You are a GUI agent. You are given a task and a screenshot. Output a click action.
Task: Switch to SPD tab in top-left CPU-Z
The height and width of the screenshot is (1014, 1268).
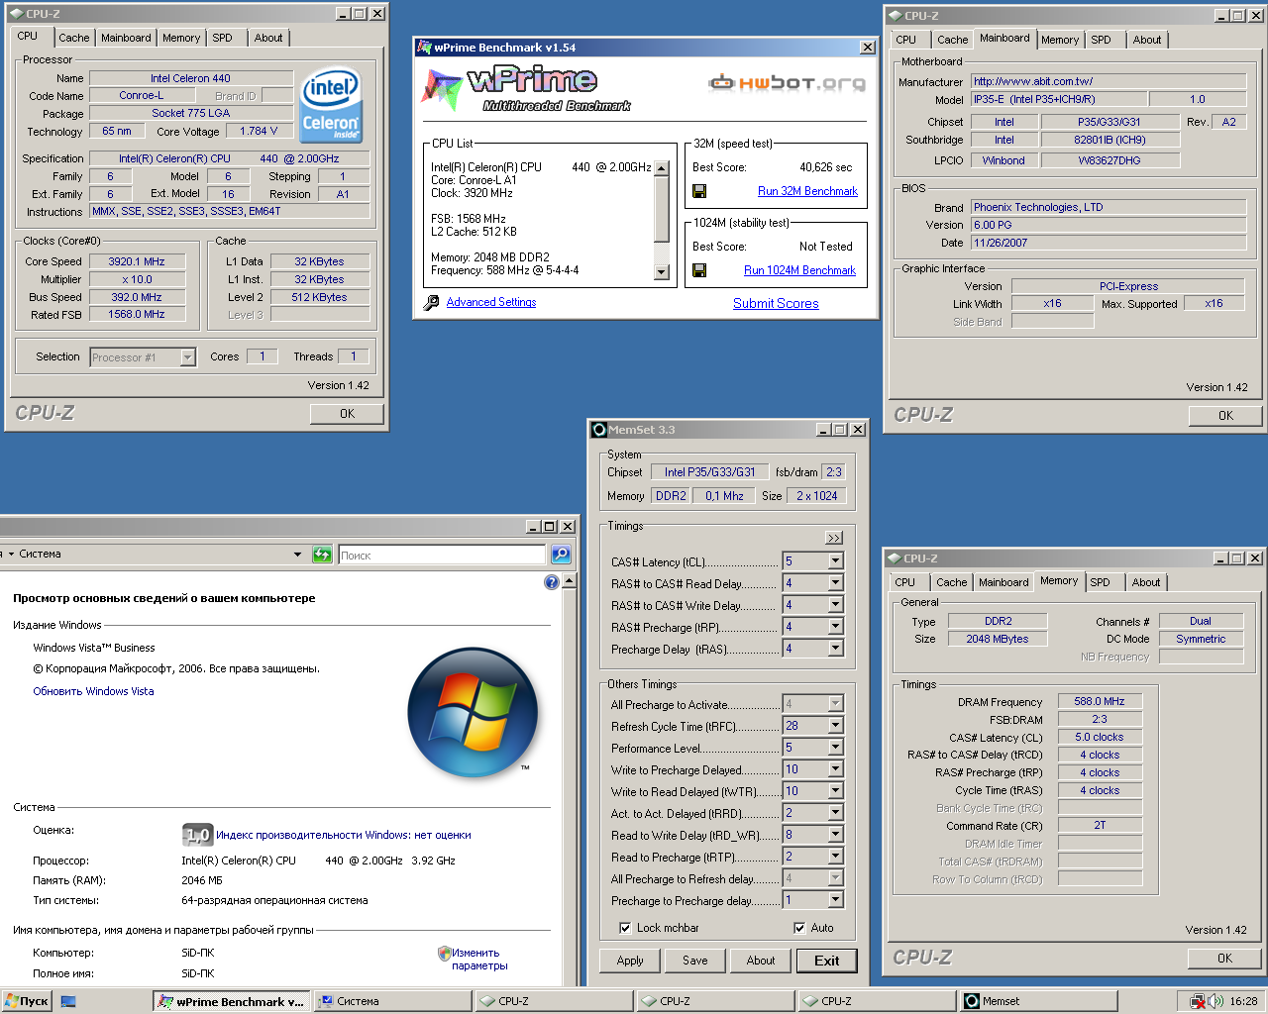pyautogui.click(x=222, y=38)
